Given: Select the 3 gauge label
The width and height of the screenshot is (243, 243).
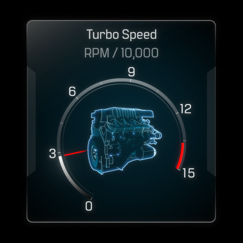Looking at the screenshot, I should 53,153.
